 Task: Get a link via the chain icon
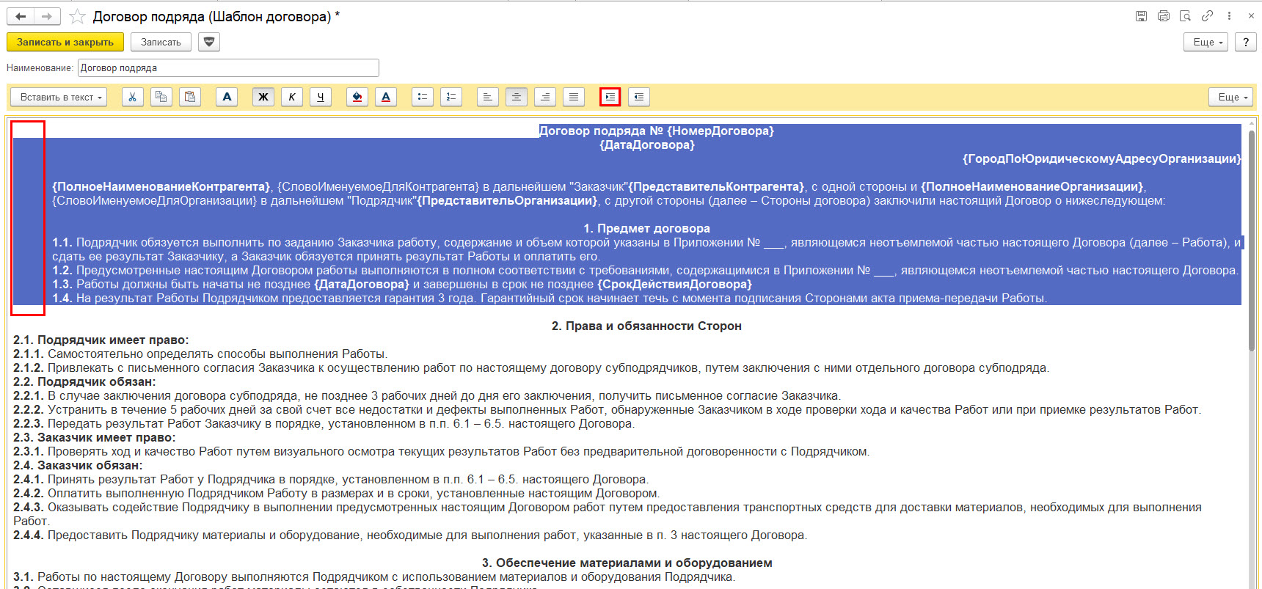pyautogui.click(x=1207, y=16)
